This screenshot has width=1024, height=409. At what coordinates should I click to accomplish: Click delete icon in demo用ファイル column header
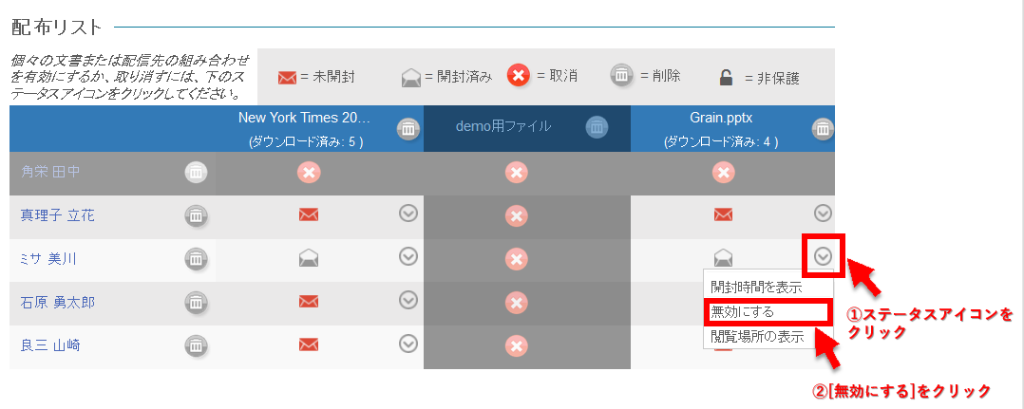click(x=596, y=127)
